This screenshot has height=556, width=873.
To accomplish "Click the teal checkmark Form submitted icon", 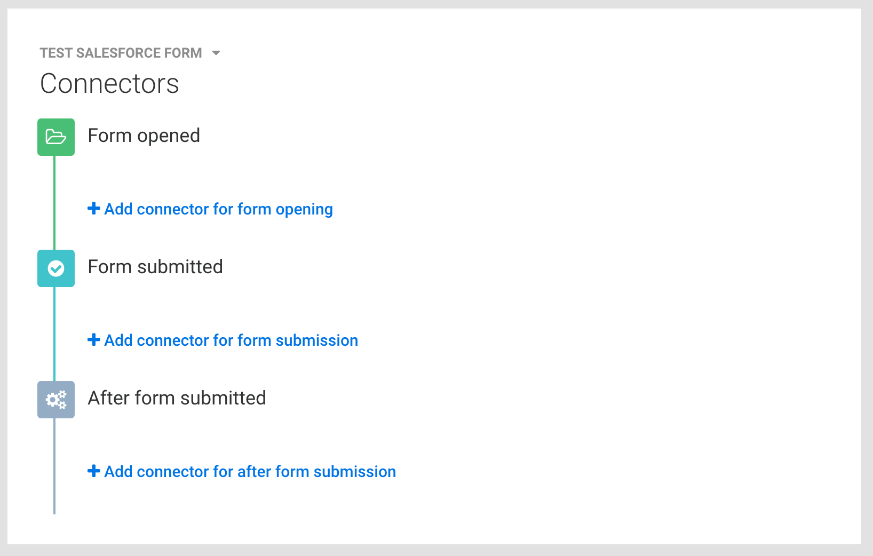I will [x=56, y=268].
